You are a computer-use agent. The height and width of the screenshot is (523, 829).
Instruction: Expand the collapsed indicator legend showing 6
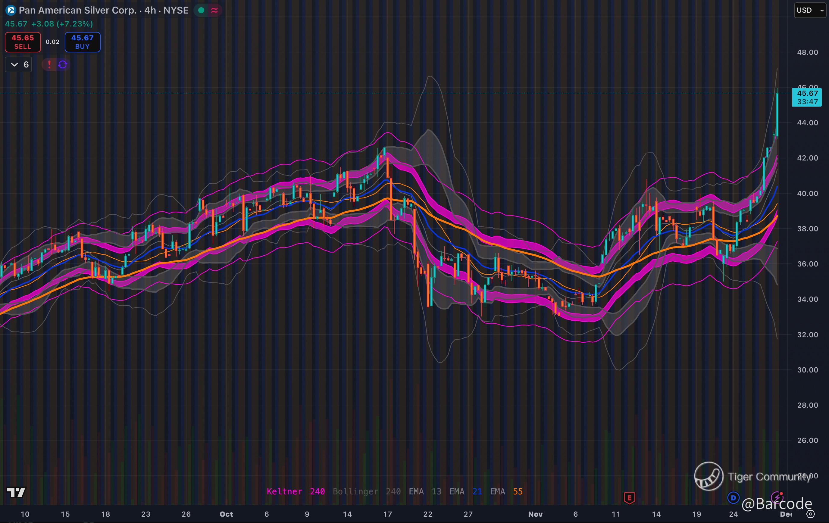pos(19,64)
